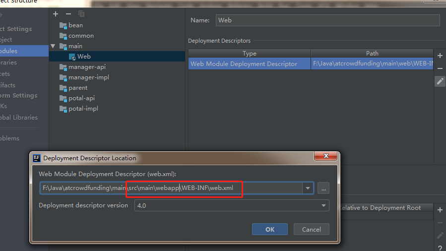Remove selected module with minus icon
Image resolution: width=446 pixels, height=251 pixels.
(68, 14)
